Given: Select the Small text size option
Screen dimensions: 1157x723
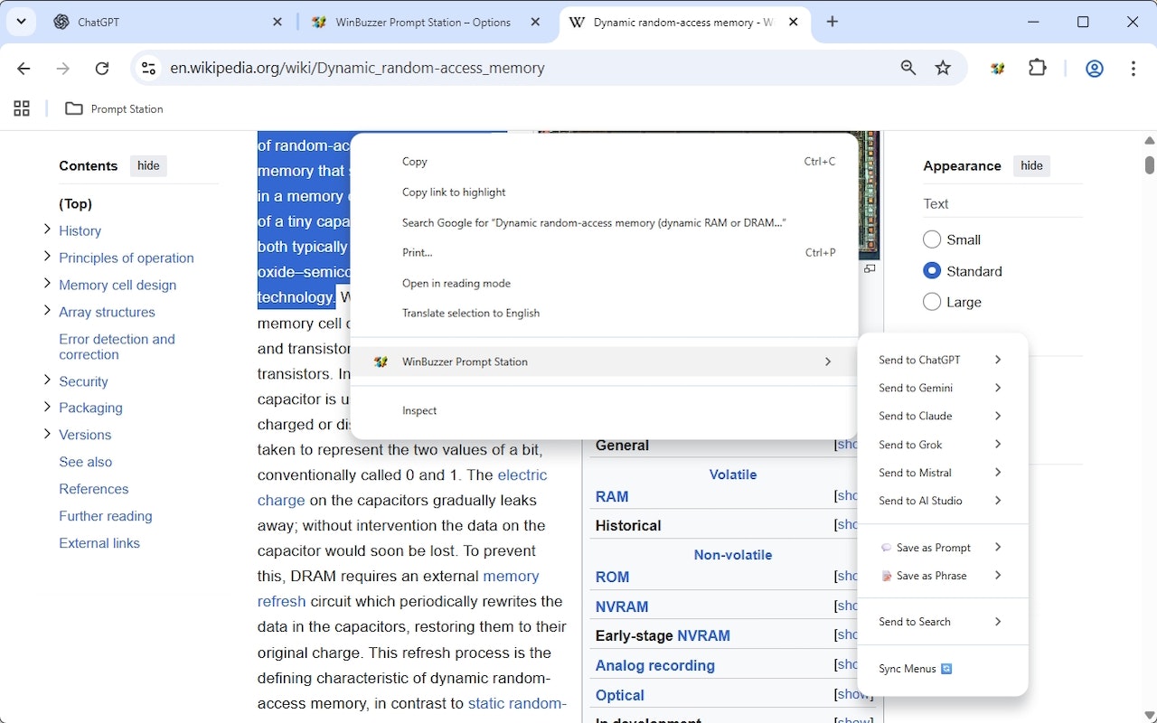Looking at the screenshot, I should pyautogui.click(x=932, y=239).
